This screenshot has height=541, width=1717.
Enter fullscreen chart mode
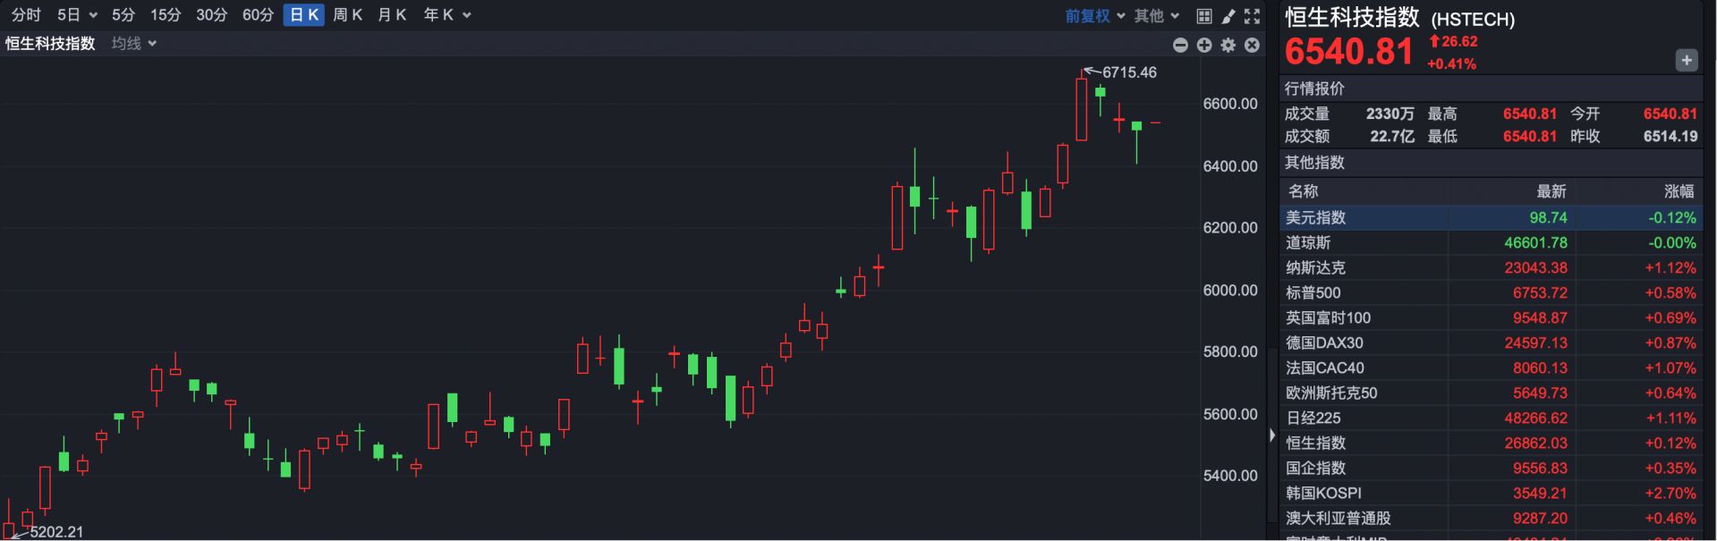pos(1253,16)
